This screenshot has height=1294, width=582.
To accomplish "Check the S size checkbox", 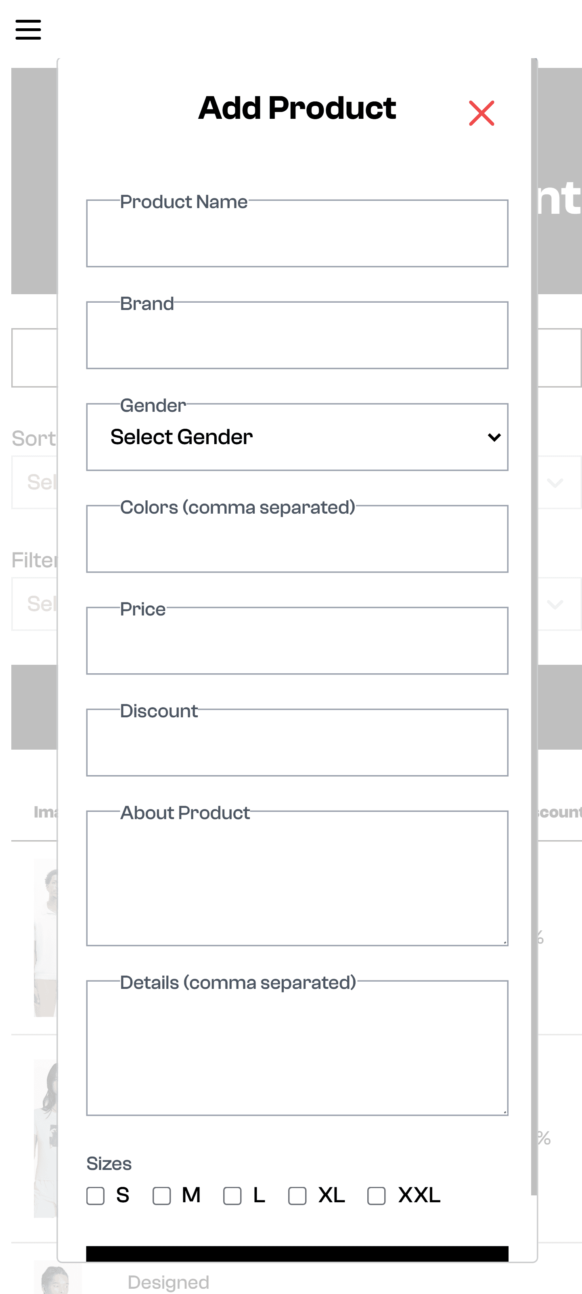I will (x=95, y=1196).
